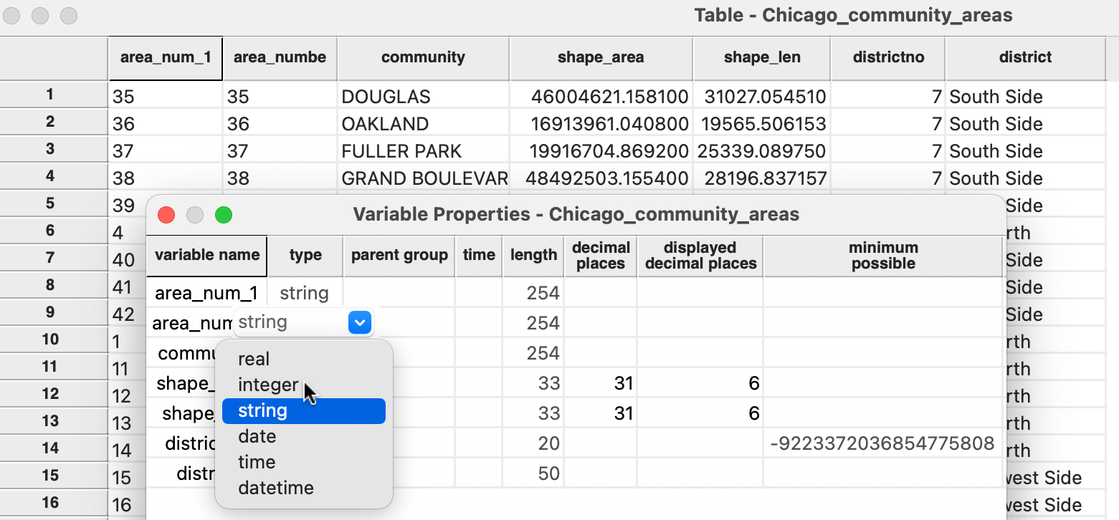Click the 'variable name' column header
Viewport: 1119px width, 520px height.
click(x=207, y=256)
